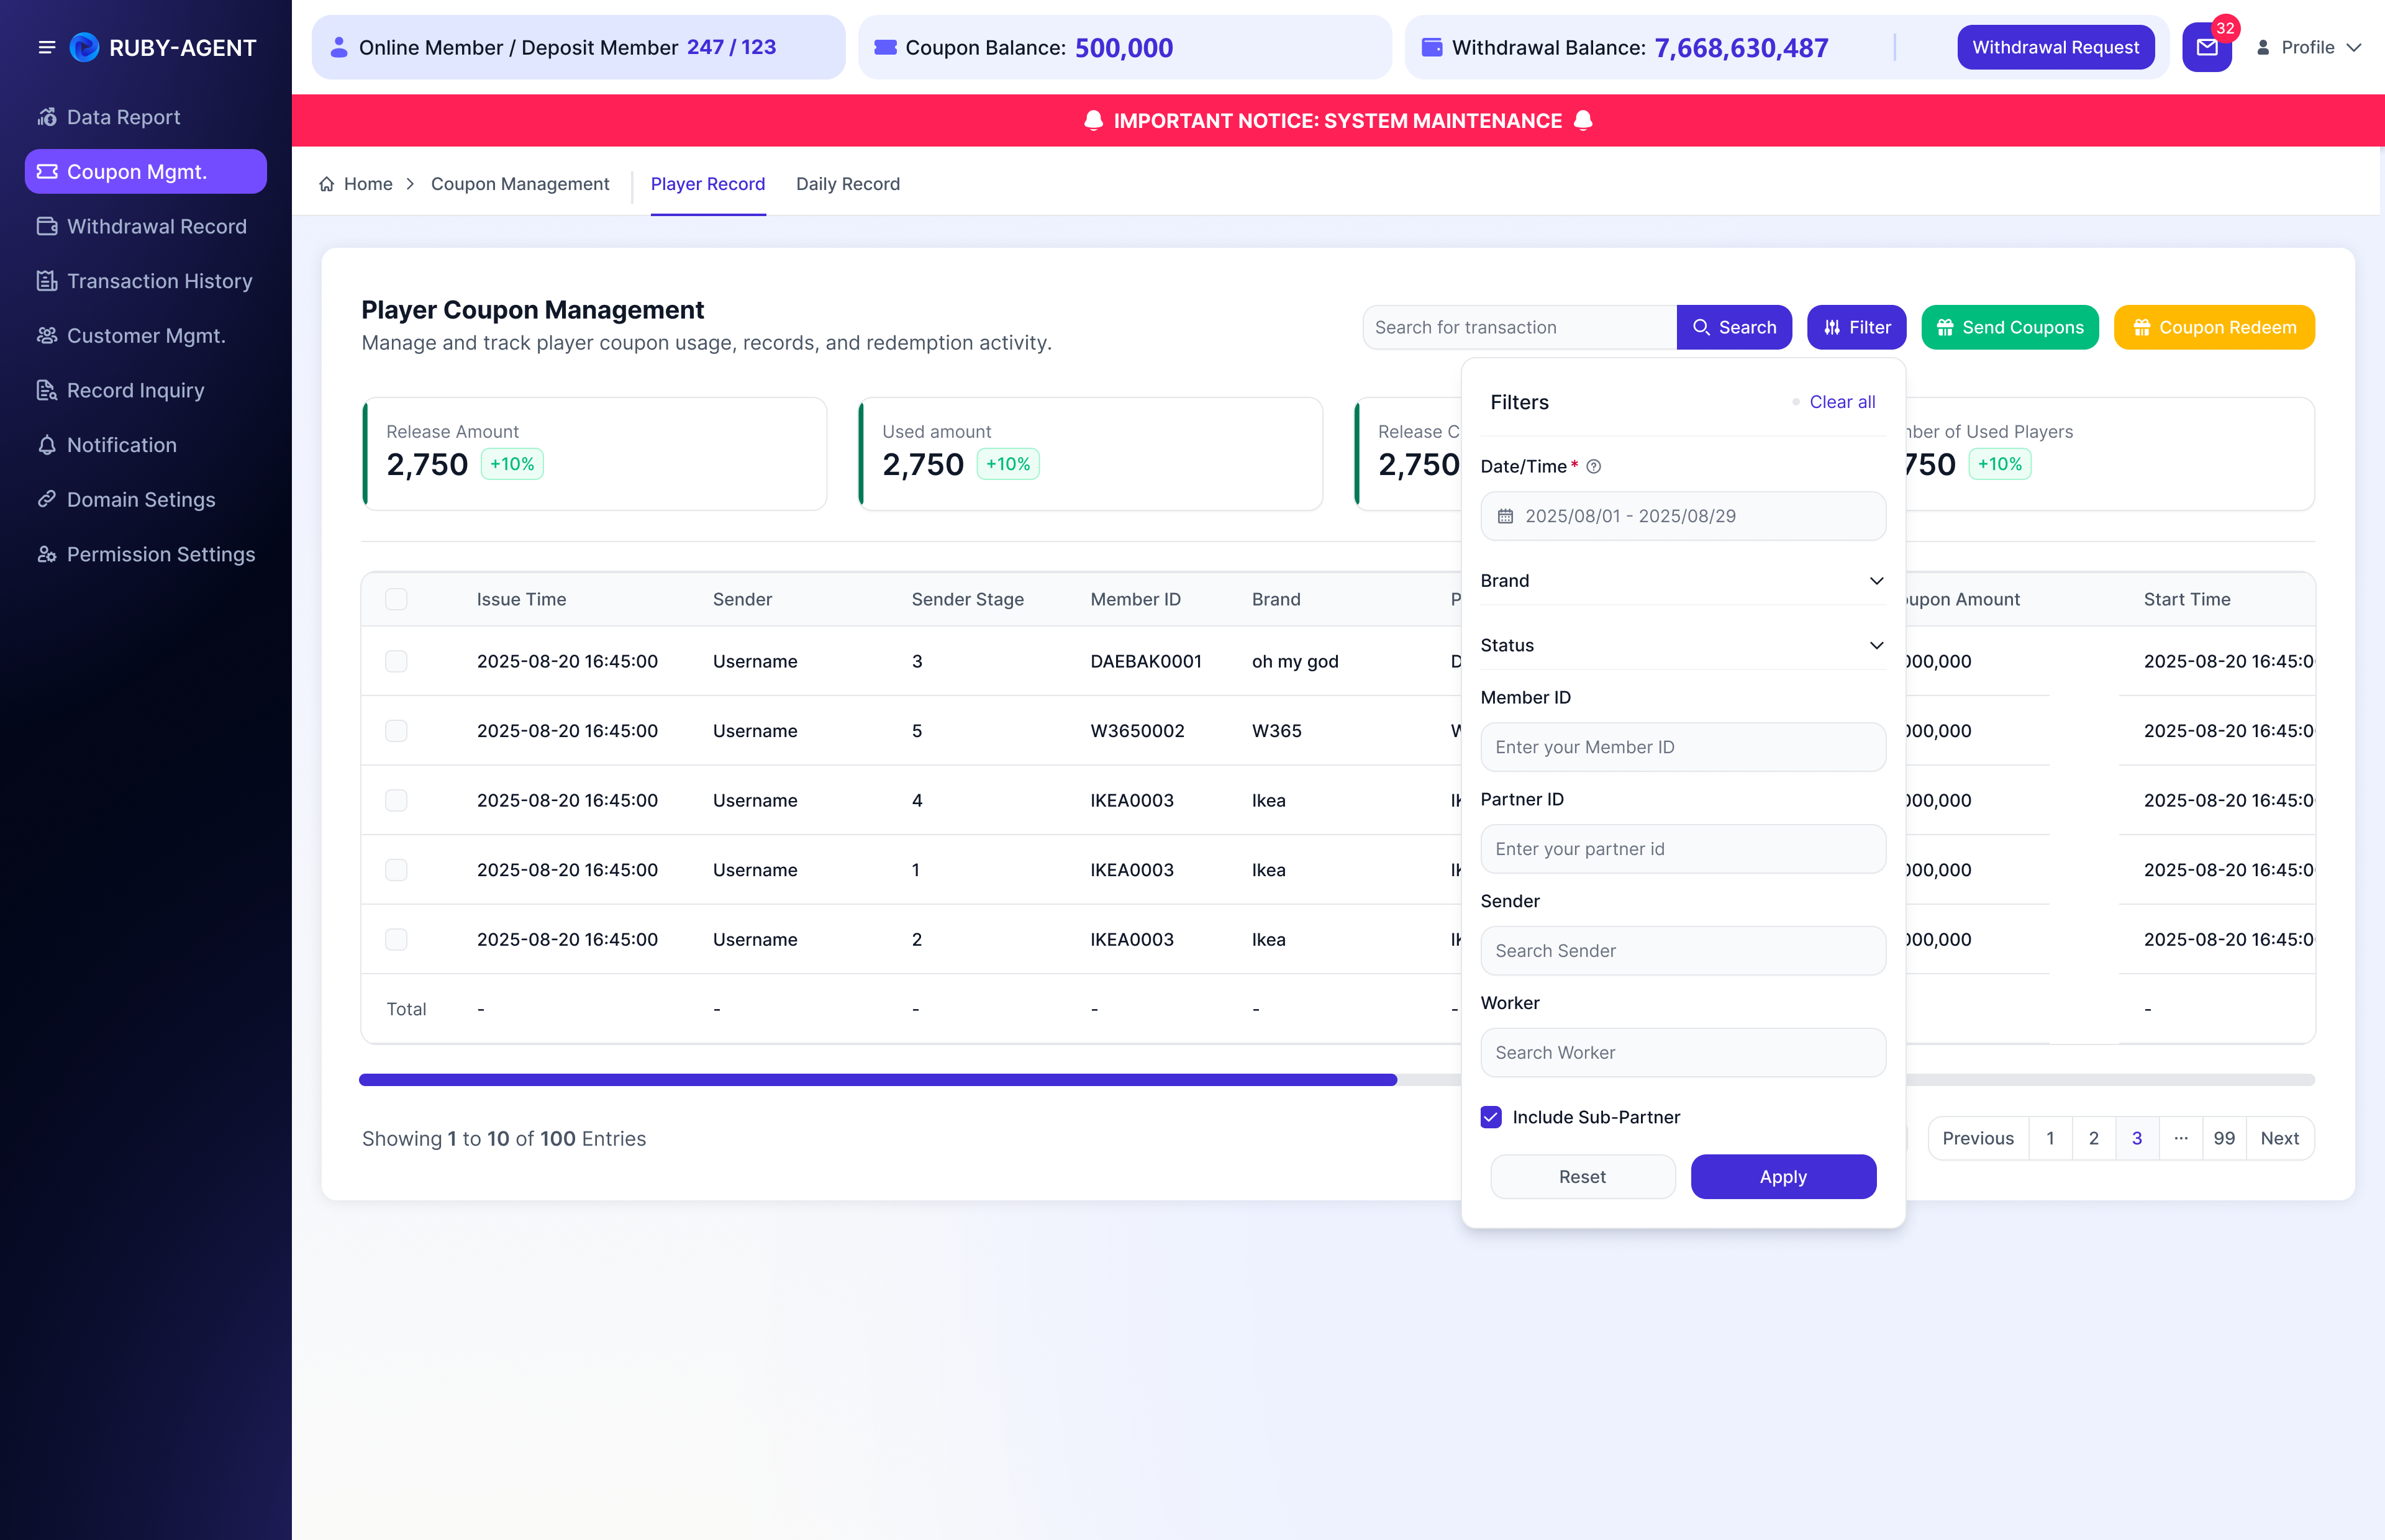Viewport: 2385px width, 1540px height.
Task: Click the hamburger menu icon
Action: point(46,47)
